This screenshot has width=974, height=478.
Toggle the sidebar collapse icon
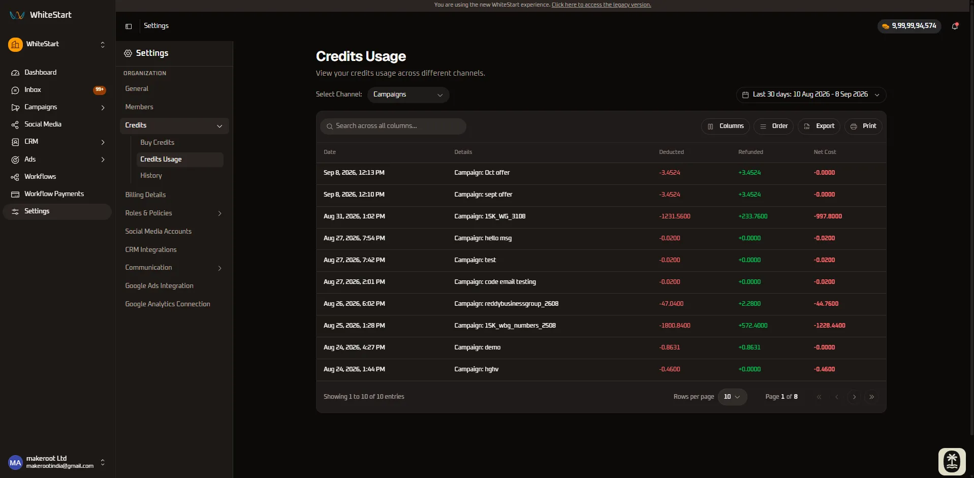pos(129,26)
